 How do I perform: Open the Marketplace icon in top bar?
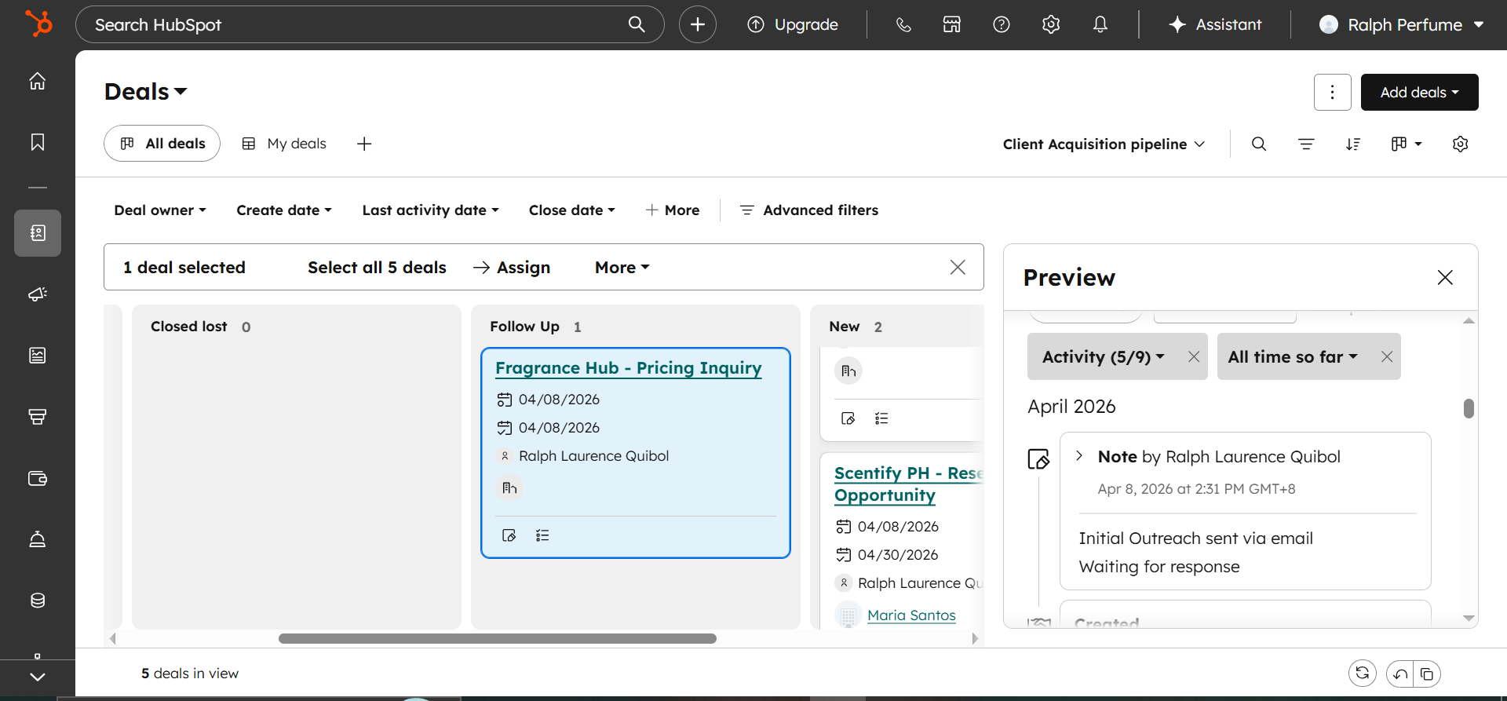952,24
